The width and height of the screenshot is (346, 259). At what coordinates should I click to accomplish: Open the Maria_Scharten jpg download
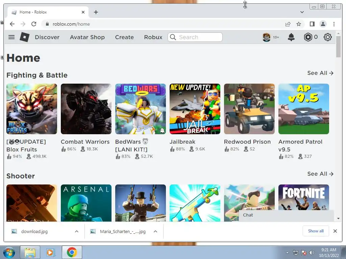pyautogui.click(x=123, y=231)
